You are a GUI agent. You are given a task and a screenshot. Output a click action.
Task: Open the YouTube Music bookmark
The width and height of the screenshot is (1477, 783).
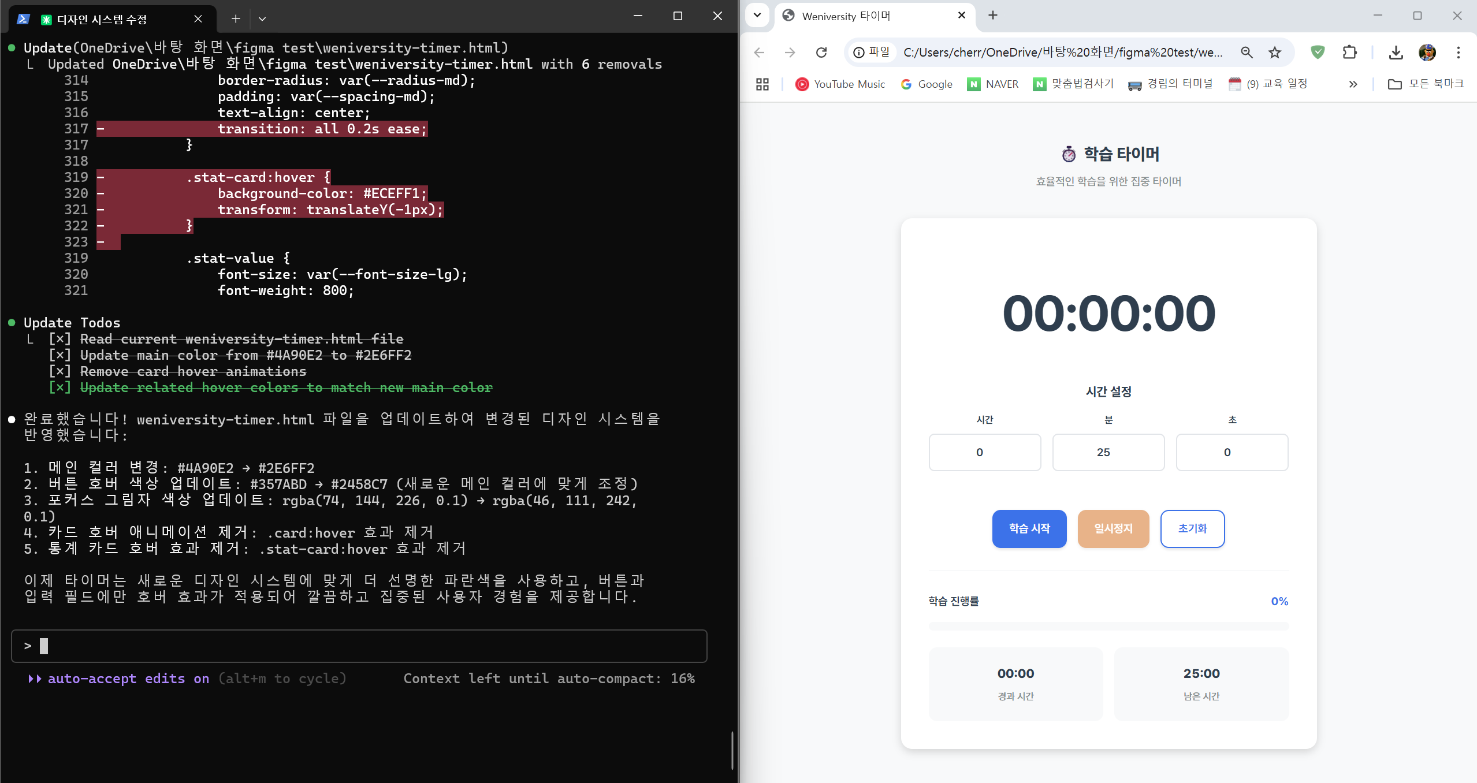tap(840, 84)
